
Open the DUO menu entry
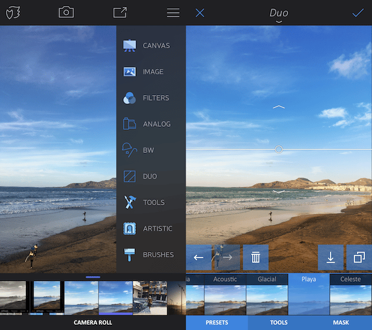[x=150, y=177]
